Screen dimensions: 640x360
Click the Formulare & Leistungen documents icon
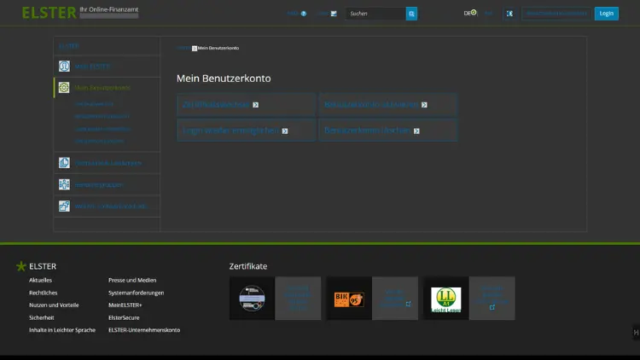[64, 163]
